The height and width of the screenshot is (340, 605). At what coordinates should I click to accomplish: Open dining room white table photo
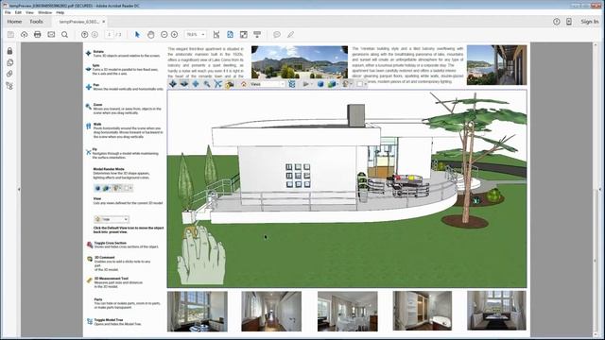pos(348,312)
